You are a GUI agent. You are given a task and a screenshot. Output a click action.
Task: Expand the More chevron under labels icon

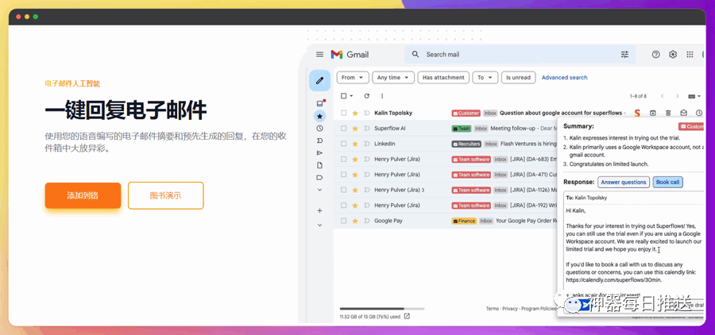(319, 190)
